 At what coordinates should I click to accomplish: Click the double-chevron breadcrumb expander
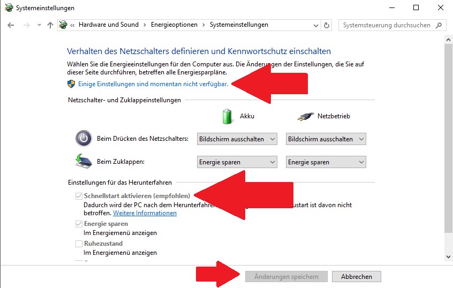[72, 25]
